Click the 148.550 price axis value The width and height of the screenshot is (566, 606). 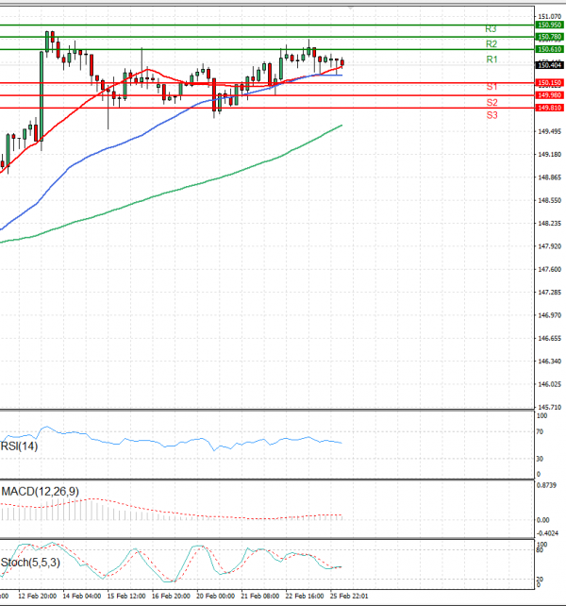point(549,200)
